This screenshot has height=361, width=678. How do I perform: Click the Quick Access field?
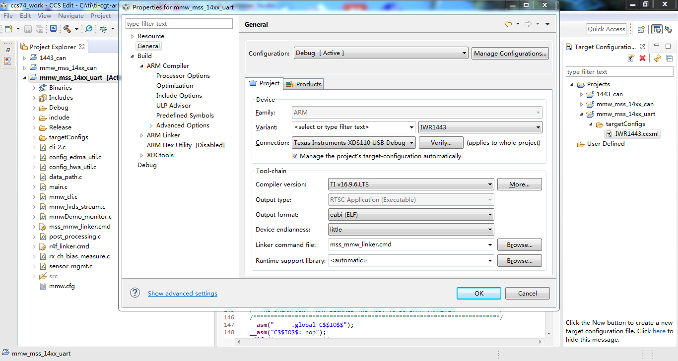coord(607,29)
